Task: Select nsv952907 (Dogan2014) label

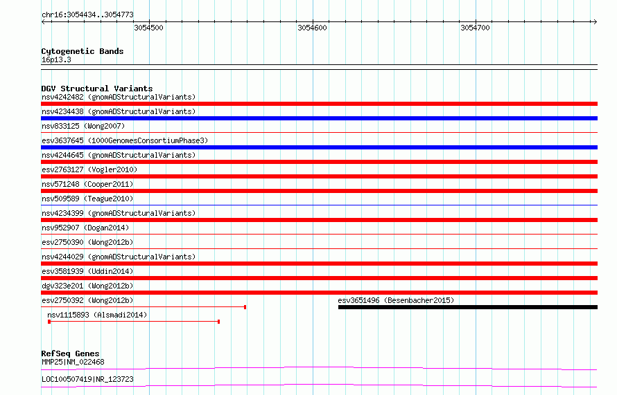Action: (85, 228)
